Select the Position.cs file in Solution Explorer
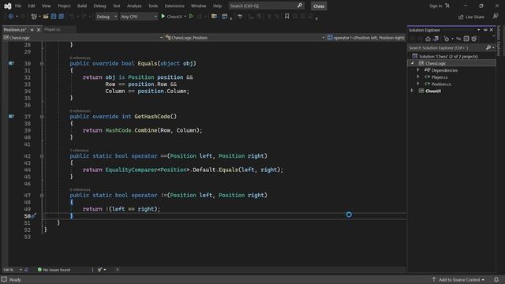Viewport: 505px width, 284px height. (441, 84)
